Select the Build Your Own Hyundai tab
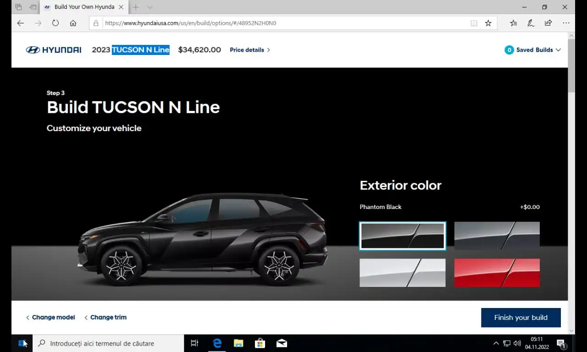Screen dimensions: 587x352 (84, 7)
